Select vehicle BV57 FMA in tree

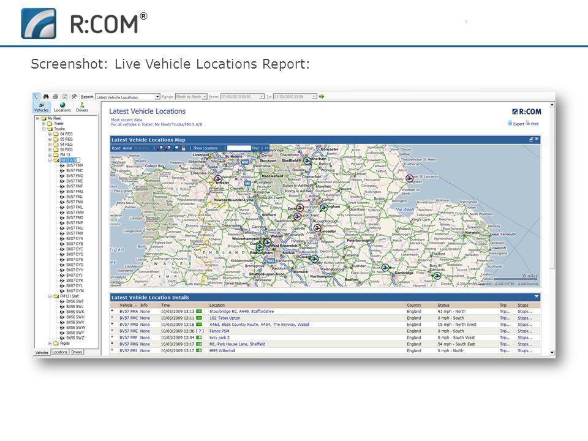(75, 165)
